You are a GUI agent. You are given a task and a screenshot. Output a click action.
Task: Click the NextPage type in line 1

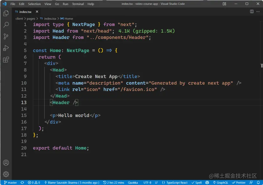83,25
